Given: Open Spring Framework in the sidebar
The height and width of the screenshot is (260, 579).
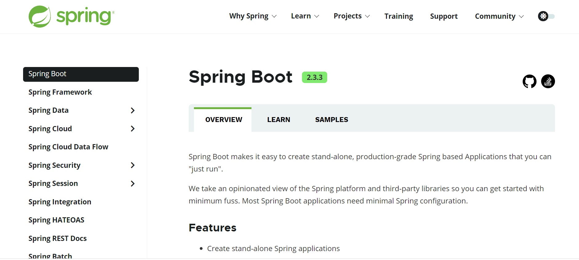Looking at the screenshot, I should (60, 92).
